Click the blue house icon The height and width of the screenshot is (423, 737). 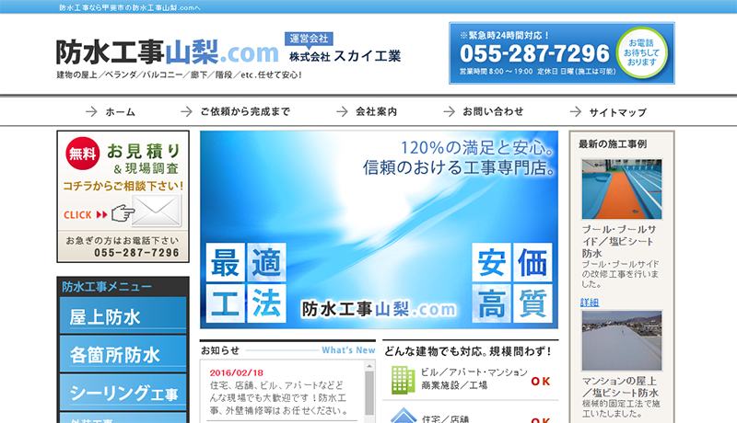pyautogui.click(x=404, y=416)
